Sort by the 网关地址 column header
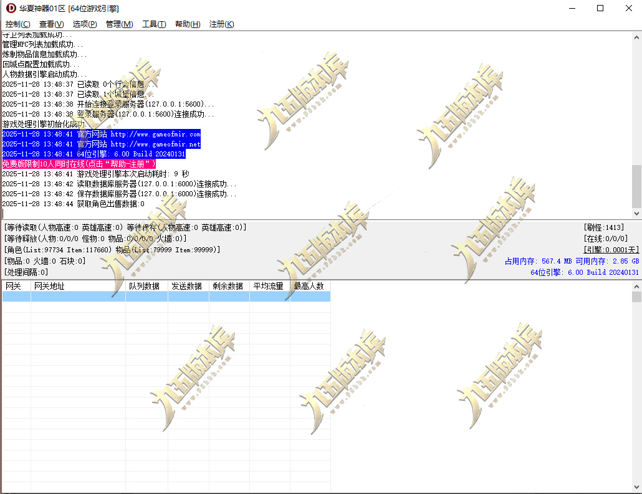642x494 pixels. point(78,286)
